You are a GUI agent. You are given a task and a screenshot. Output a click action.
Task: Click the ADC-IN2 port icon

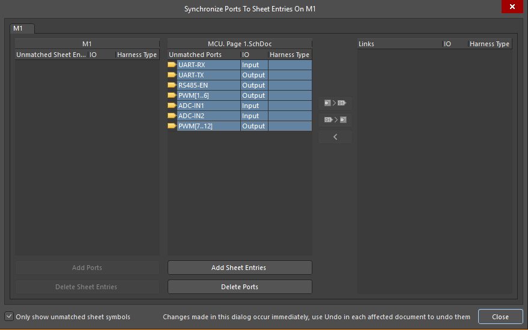coord(172,116)
